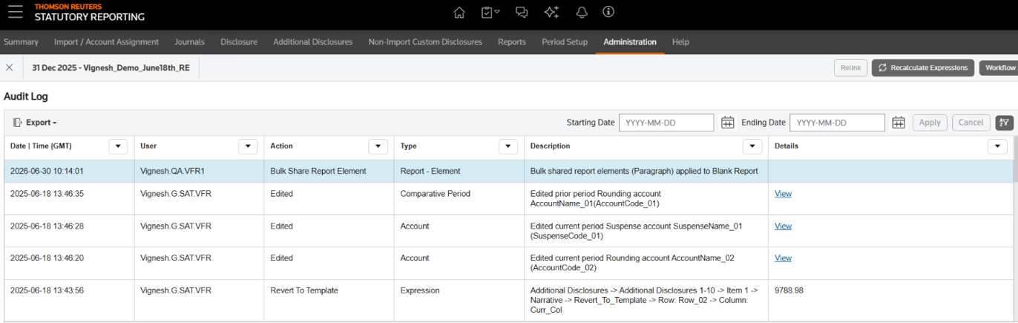Clear filters using the filter icon
Screen dimensions: 1018x323
[1005, 123]
